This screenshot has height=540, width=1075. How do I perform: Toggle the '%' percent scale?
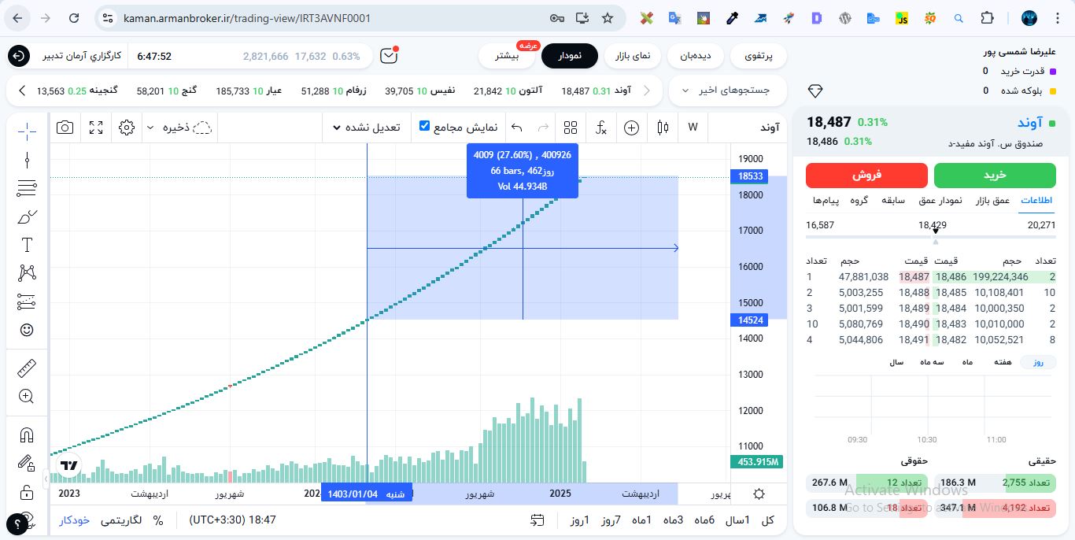[158, 520]
